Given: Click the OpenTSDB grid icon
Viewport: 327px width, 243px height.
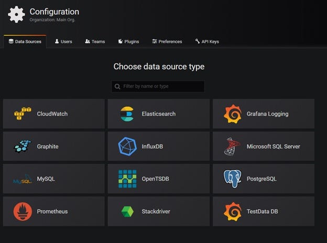Looking at the screenshot, I should pyautogui.click(x=127, y=179).
